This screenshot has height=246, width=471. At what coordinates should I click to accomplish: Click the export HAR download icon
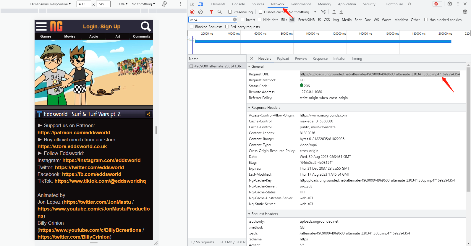[341, 12]
